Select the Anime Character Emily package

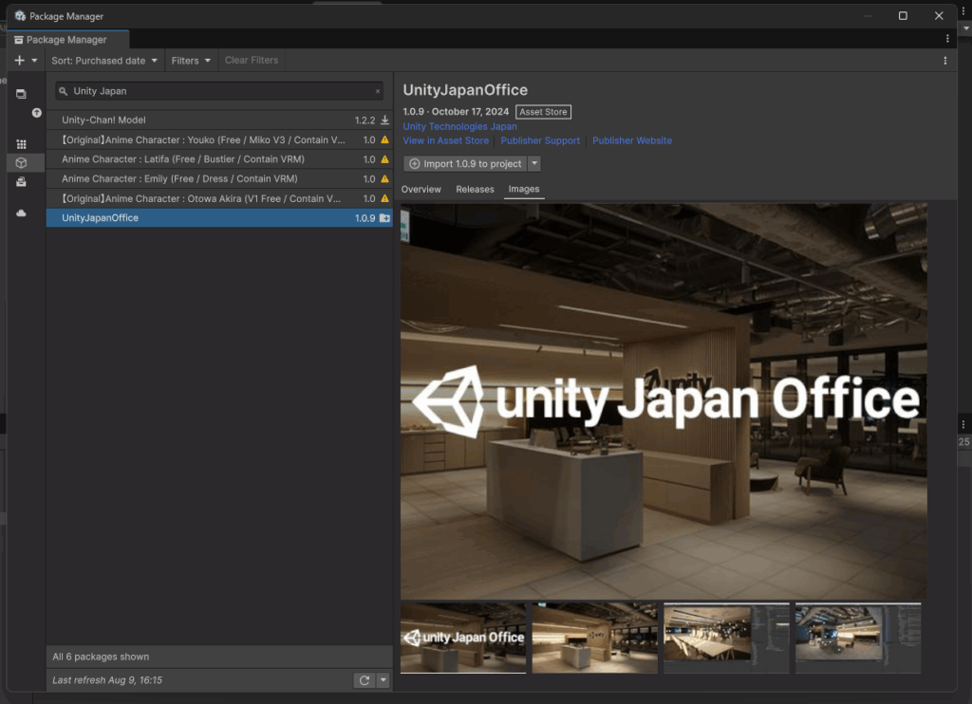point(219,178)
